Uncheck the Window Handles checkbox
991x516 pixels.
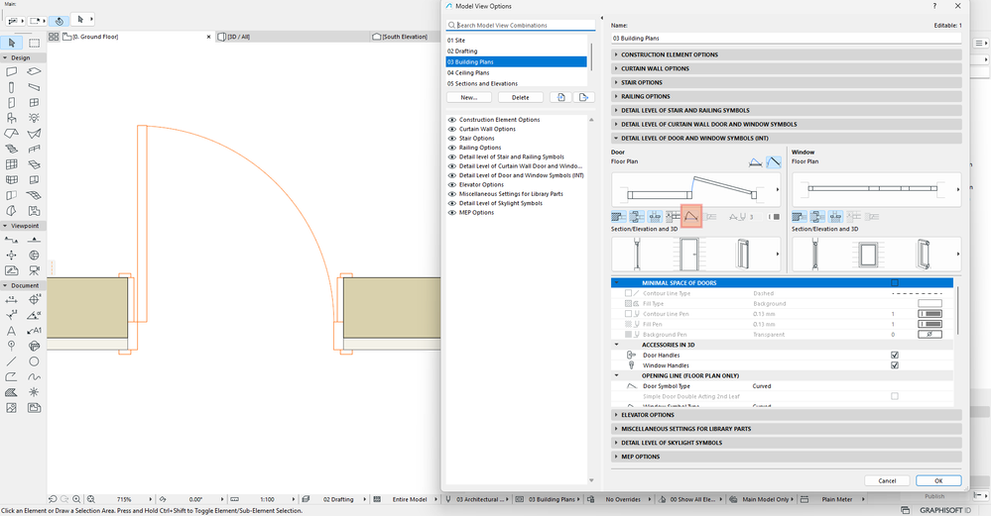(895, 365)
